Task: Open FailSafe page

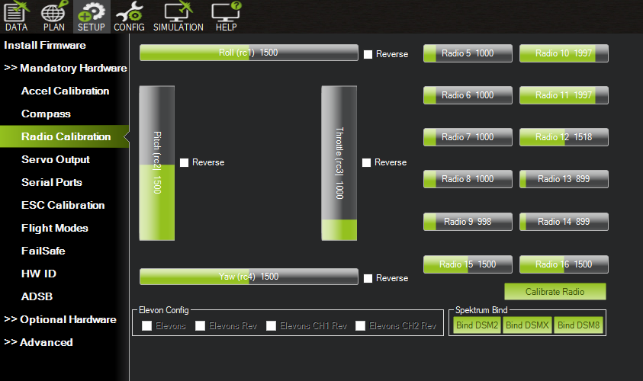Action: (x=43, y=251)
